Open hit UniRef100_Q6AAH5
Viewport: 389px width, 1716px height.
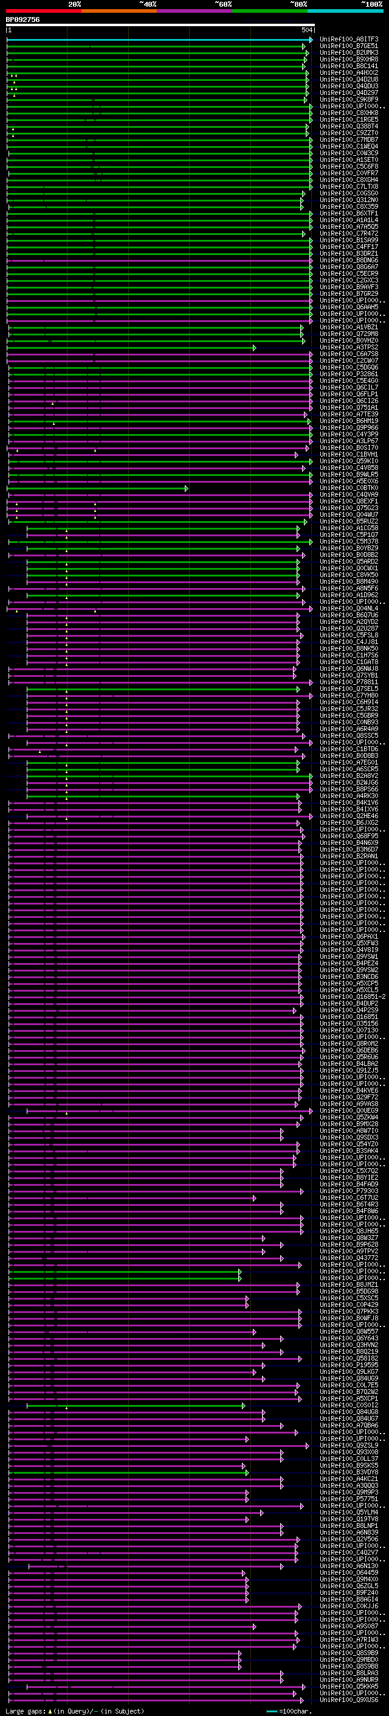348,307
